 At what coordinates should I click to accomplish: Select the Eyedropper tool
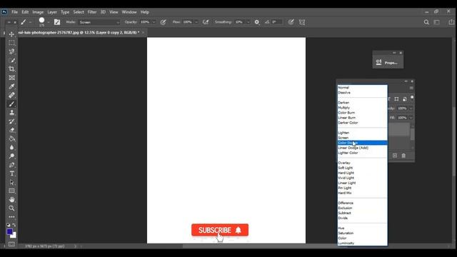(x=11, y=86)
